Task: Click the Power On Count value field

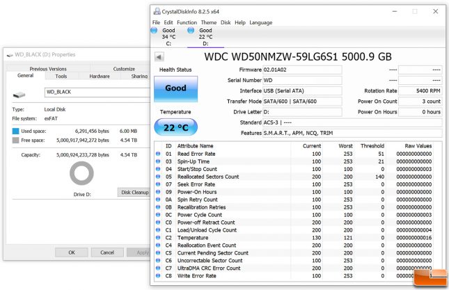Action: pos(420,102)
